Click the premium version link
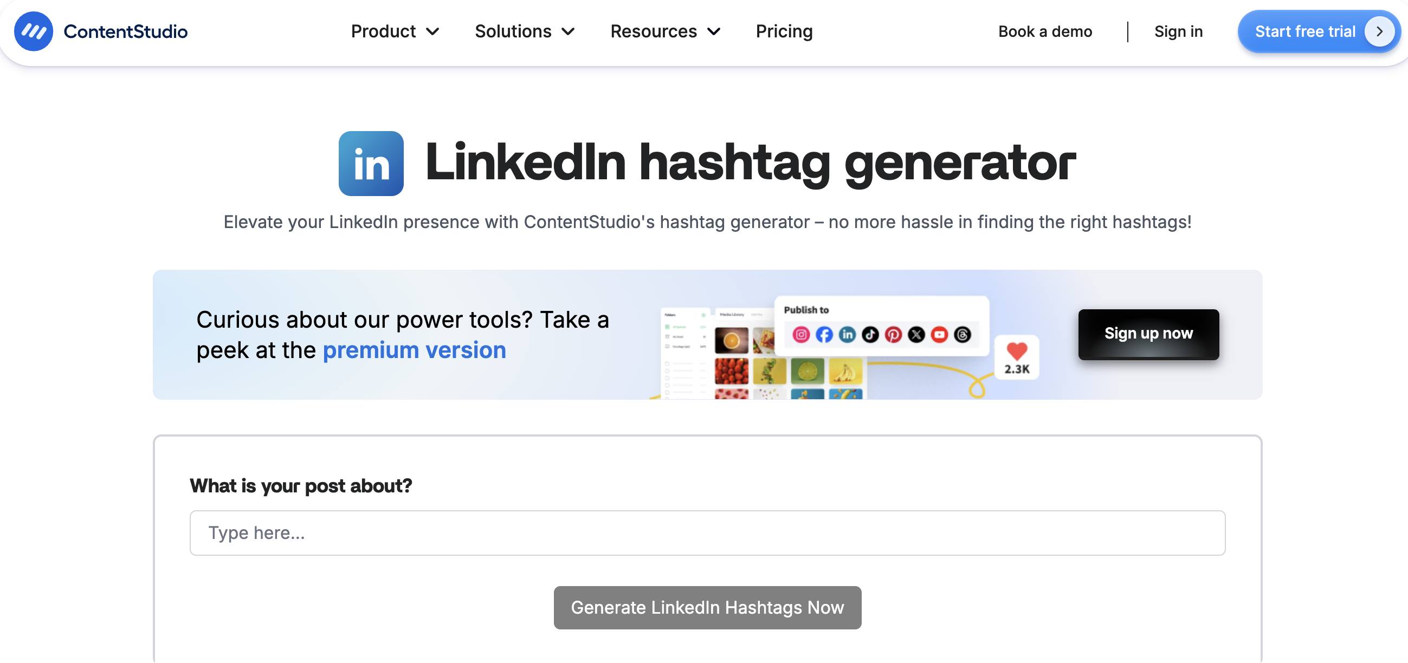This screenshot has width=1408, height=663. (x=414, y=350)
